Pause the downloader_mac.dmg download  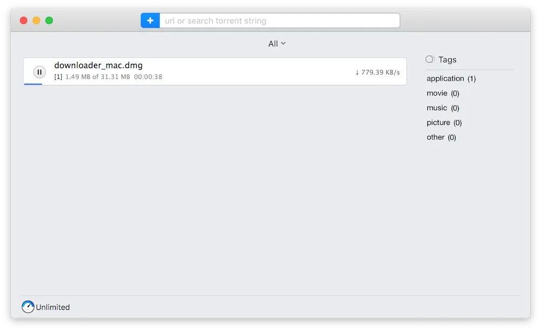(x=39, y=72)
